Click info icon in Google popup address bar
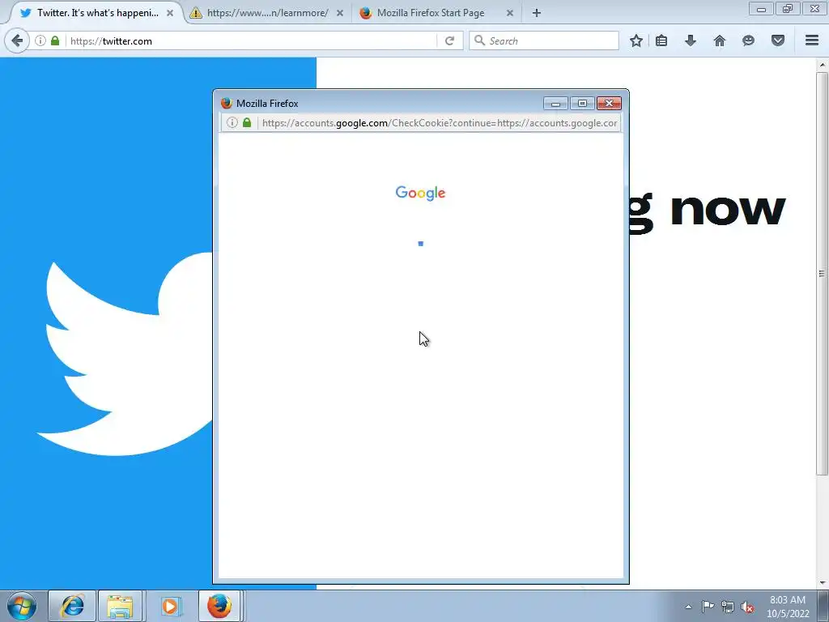The height and width of the screenshot is (622, 829). 232,123
